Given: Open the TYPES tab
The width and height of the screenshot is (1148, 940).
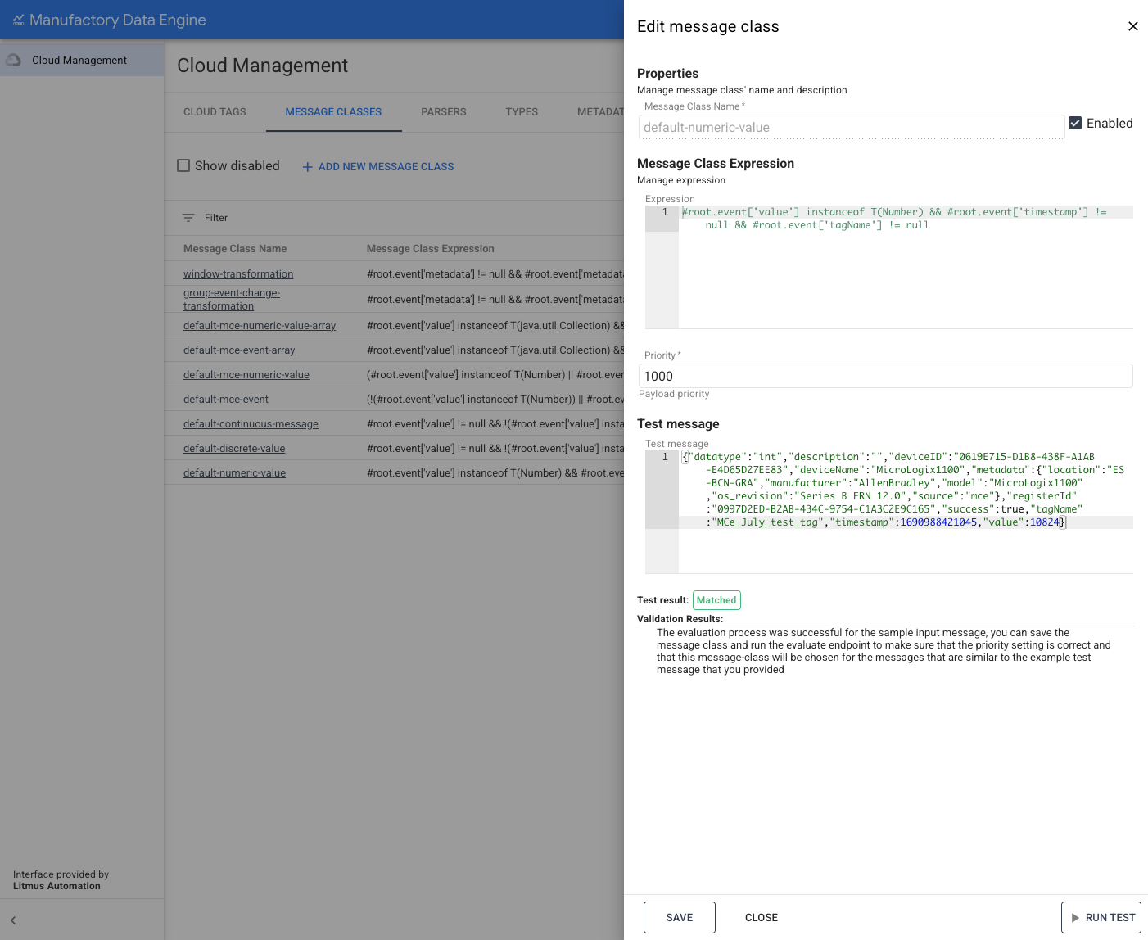Looking at the screenshot, I should [x=521, y=112].
